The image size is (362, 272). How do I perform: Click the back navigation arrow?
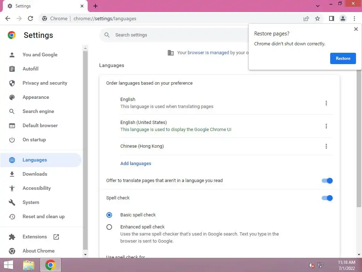coord(8,18)
